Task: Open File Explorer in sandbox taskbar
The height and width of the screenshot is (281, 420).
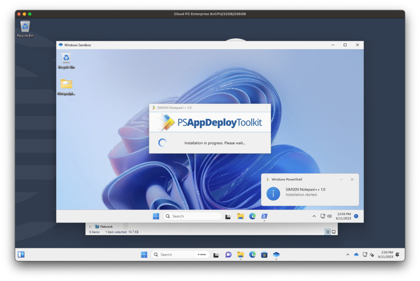Action: click(240, 216)
